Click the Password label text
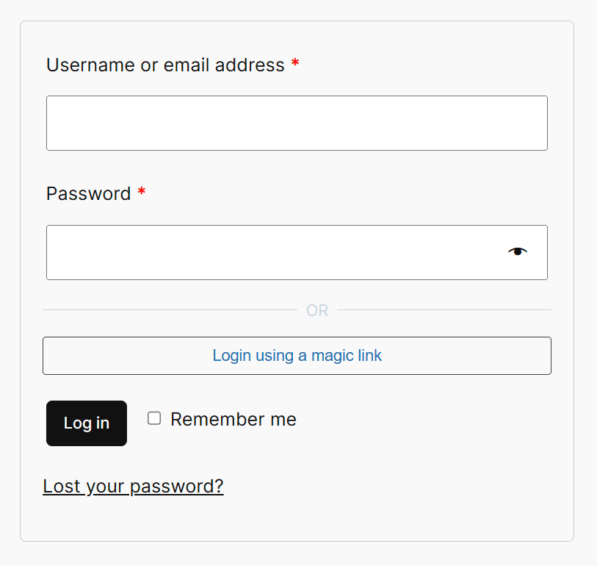 (87, 193)
